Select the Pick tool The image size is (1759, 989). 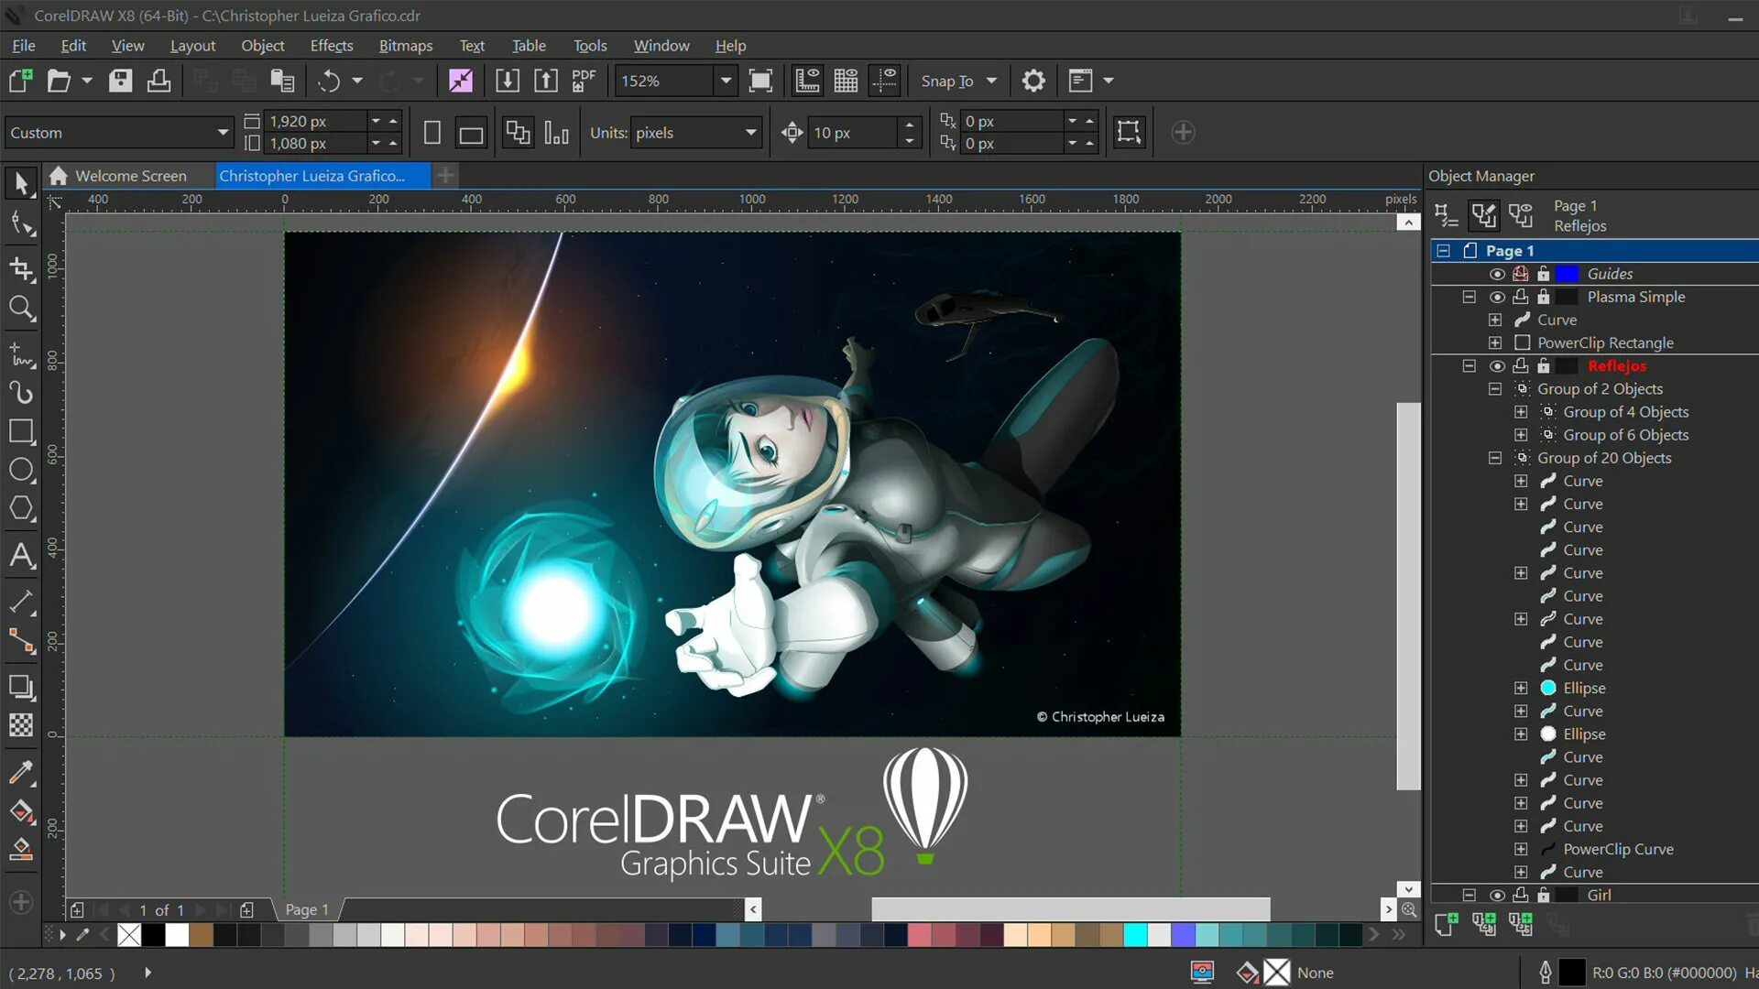pyautogui.click(x=21, y=183)
